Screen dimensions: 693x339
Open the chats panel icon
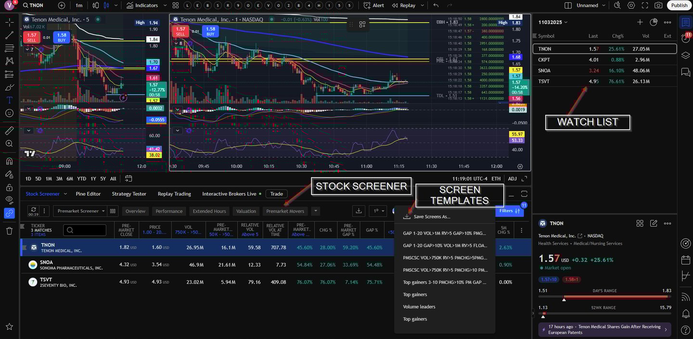pyautogui.click(x=685, y=72)
